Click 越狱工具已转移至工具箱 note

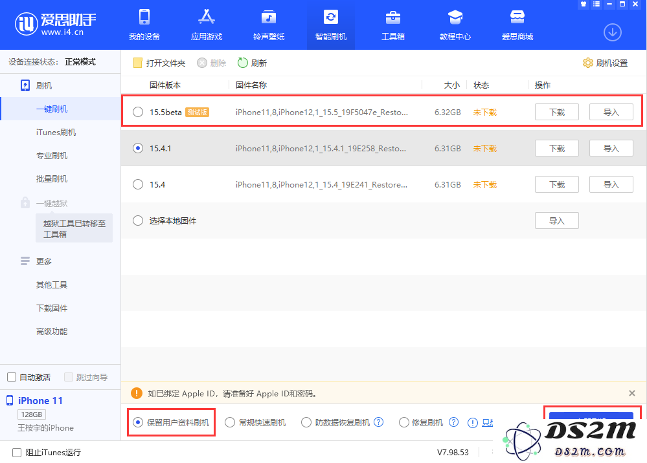(x=74, y=229)
